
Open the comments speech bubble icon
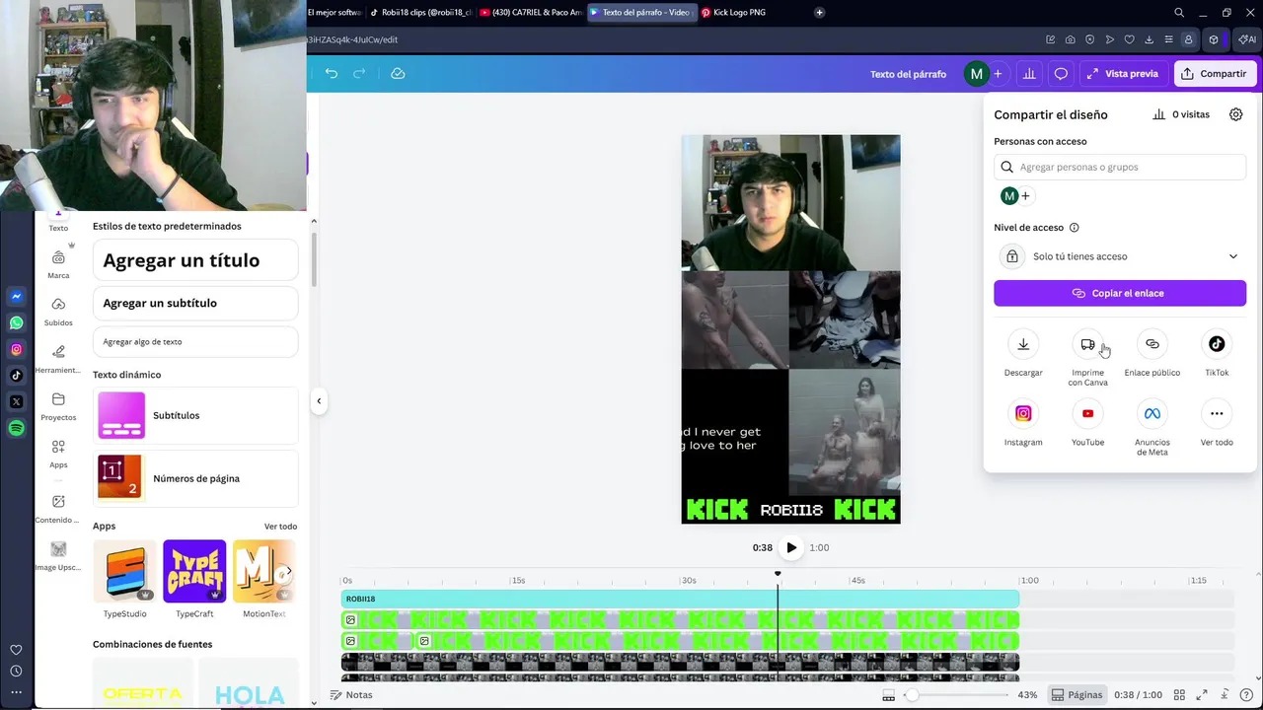point(1061,74)
